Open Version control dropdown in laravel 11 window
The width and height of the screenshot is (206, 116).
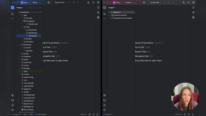(x=130, y=3)
